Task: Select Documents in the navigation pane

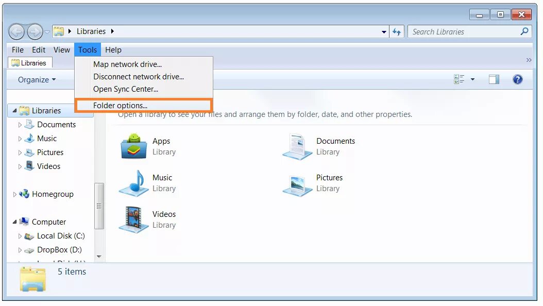Action: pyautogui.click(x=56, y=125)
